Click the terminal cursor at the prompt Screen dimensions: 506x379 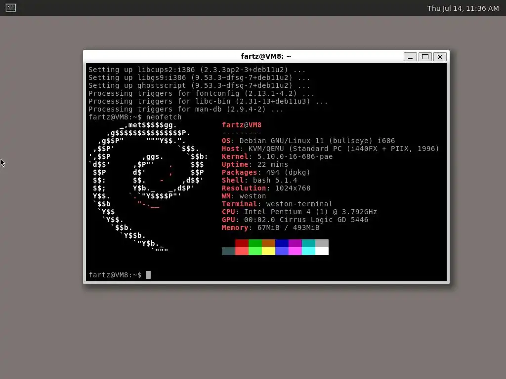tap(148, 275)
